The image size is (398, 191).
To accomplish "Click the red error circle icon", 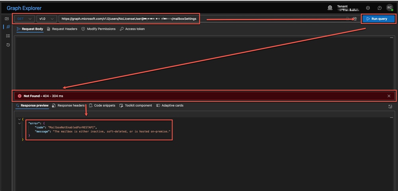I will pos(20,96).
